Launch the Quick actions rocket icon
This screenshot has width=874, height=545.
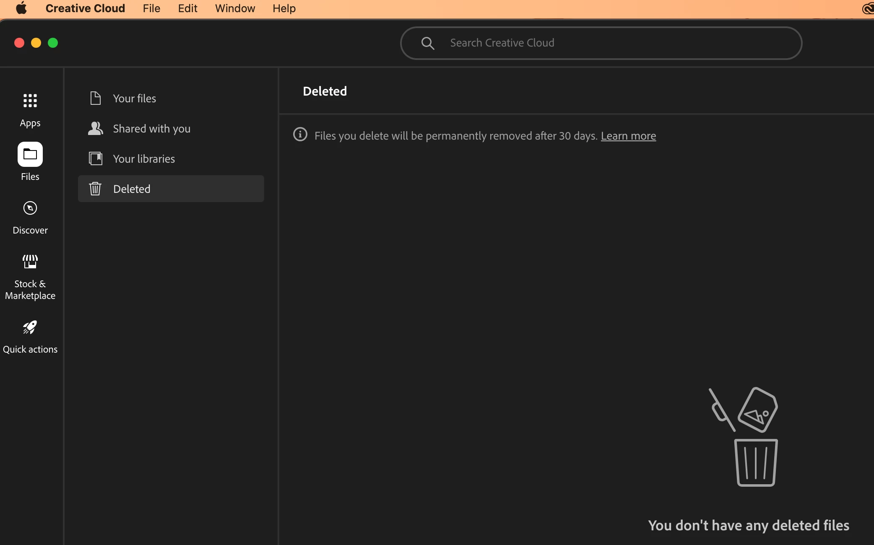point(30,327)
